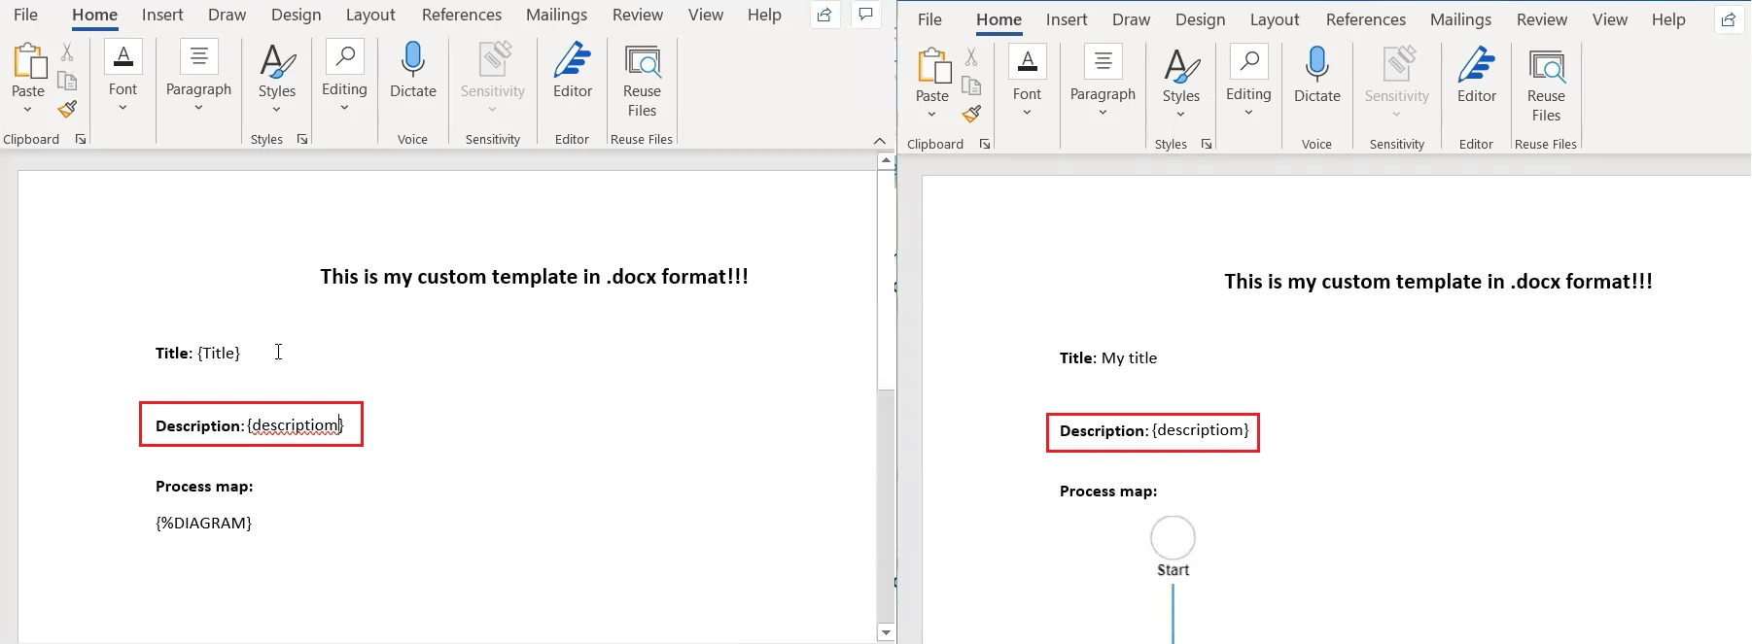The image size is (1752, 644).
Task: Select Format Painter in right window
Action: (971, 114)
